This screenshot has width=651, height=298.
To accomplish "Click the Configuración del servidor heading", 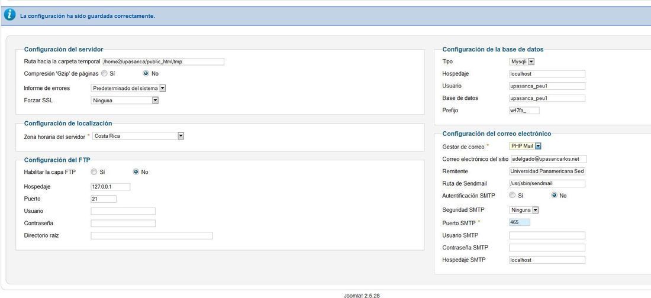I will [63, 50].
